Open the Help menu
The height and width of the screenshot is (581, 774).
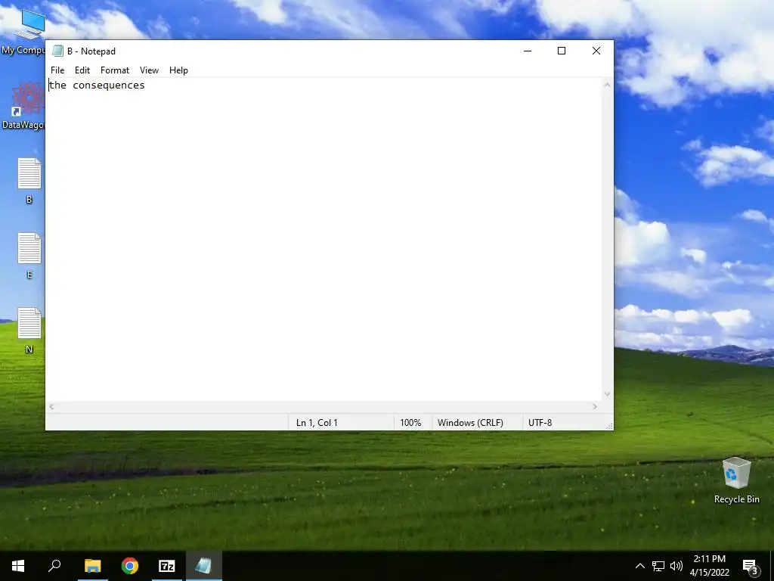[178, 70]
